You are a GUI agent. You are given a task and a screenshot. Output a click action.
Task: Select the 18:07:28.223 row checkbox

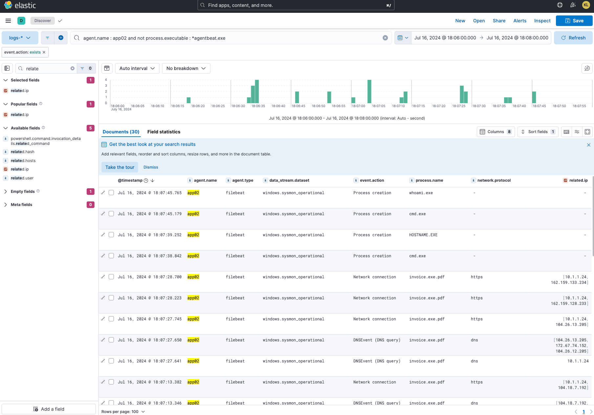coord(111,298)
